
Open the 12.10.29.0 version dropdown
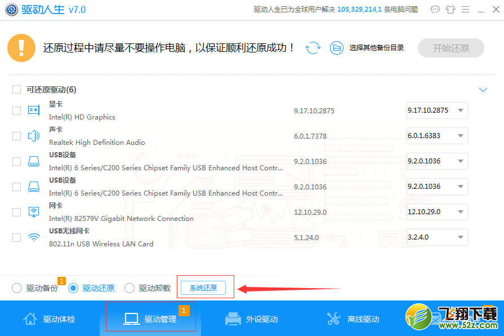(x=437, y=212)
